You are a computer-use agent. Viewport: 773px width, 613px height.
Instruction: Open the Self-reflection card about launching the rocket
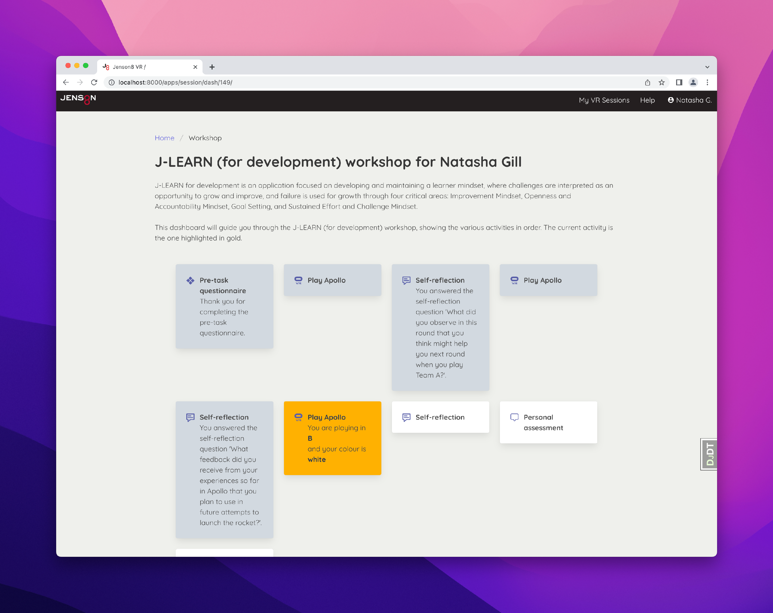click(224, 469)
